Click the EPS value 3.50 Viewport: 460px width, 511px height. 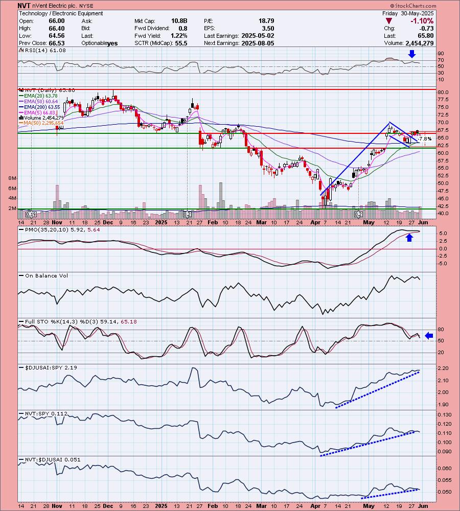268,28
